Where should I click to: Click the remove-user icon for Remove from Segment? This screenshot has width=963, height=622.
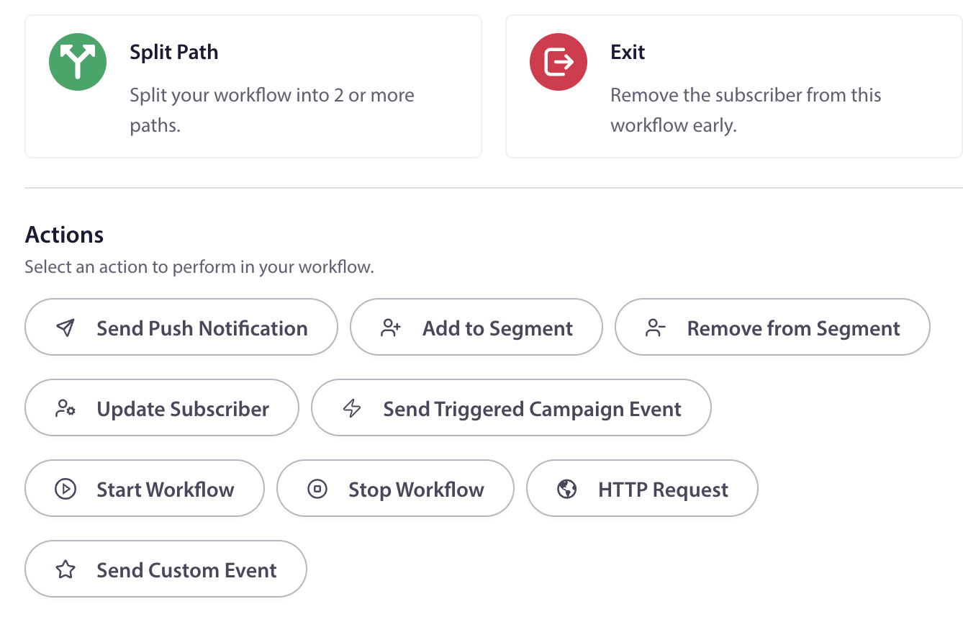[656, 328]
